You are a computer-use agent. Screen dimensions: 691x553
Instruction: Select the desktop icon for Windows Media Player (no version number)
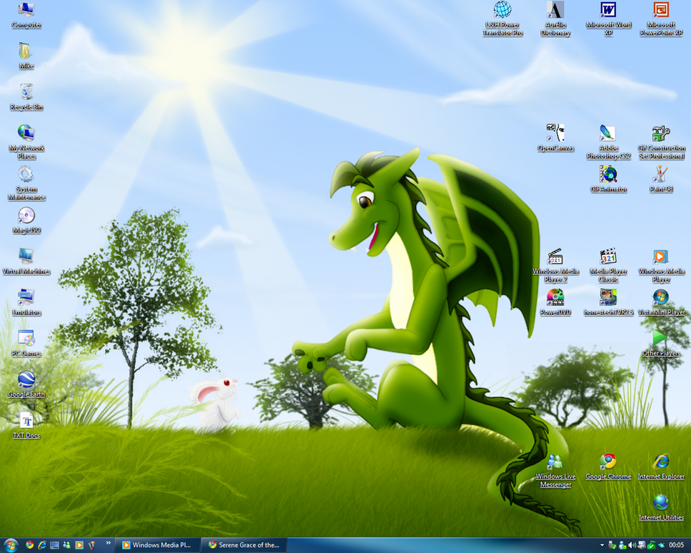tap(661, 266)
